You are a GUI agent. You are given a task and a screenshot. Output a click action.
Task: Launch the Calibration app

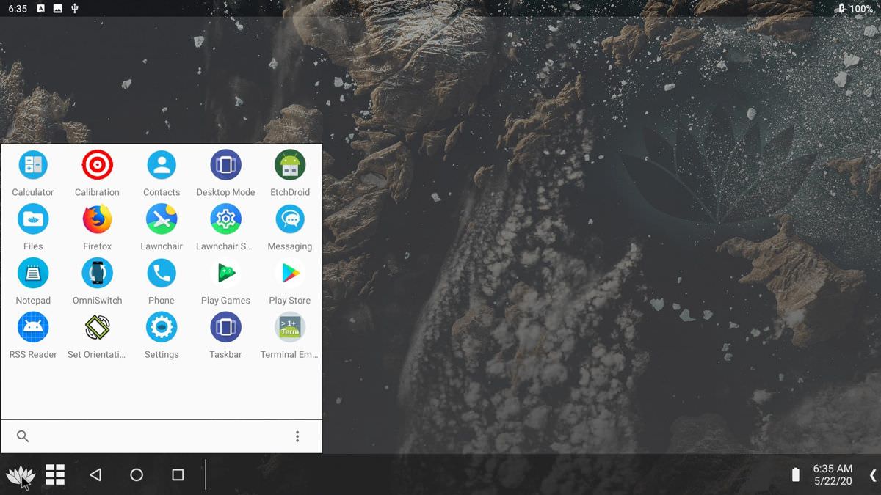click(97, 165)
